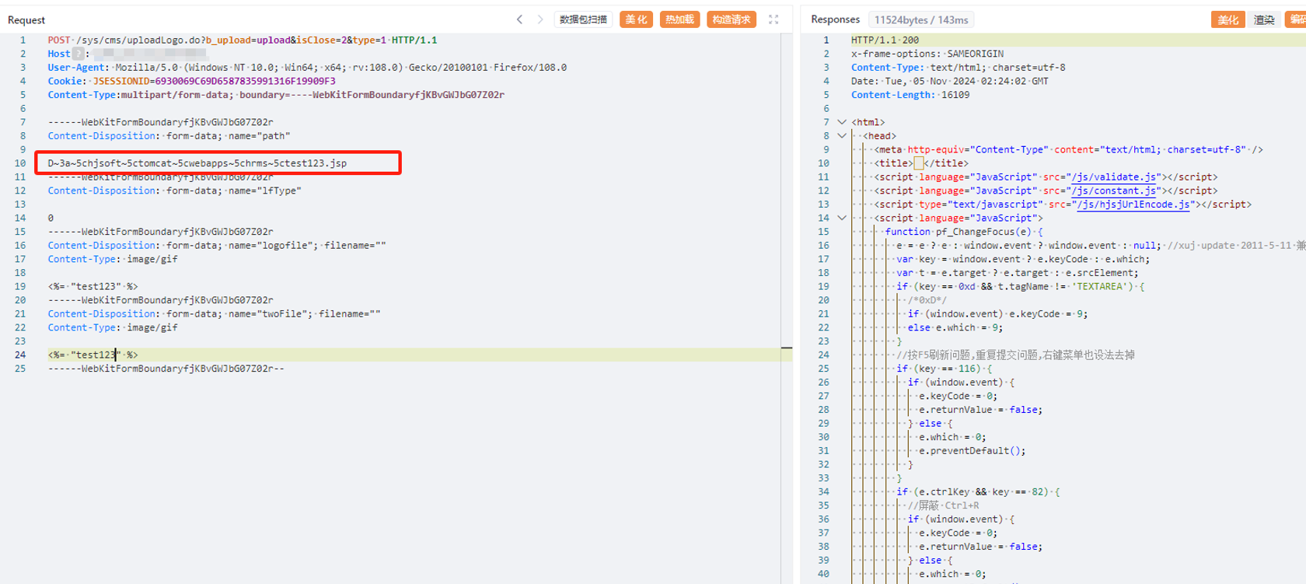Click the Content-Disposition name="logofile" line
This screenshot has height=584, width=1306.
coord(217,246)
